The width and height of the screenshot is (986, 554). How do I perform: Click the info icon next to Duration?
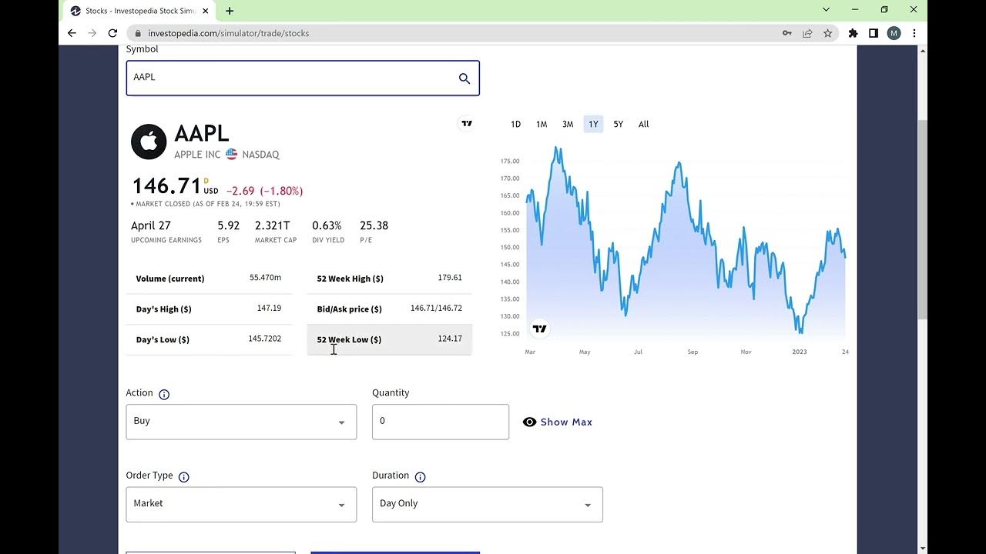tap(420, 477)
